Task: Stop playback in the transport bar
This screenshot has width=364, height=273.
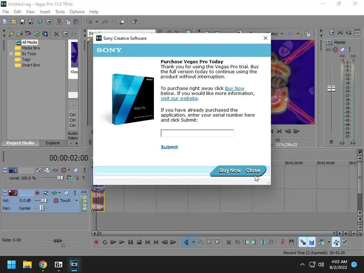Action: click(x=139, y=242)
